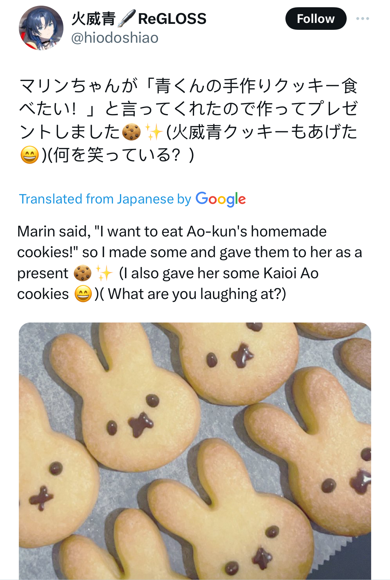Open the bunny cookies photo
Screen dimensions: 390x580
tap(195, 451)
